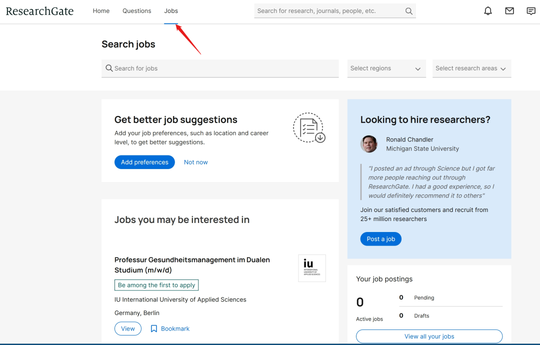Click the job preferences checklist illustration
The height and width of the screenshot is (345, 540).
click(x=309, y=127)
